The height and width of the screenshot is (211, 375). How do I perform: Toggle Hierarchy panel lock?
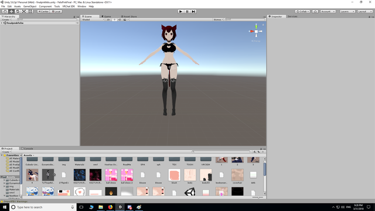[x=74, y=17]
